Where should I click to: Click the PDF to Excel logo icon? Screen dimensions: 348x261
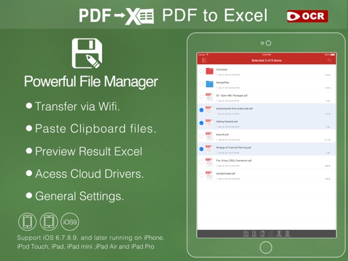117,16
